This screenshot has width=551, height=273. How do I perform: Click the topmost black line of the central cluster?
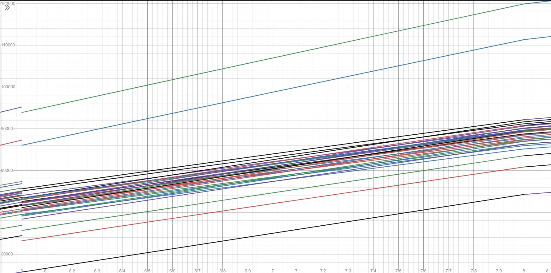click(273, 154)
